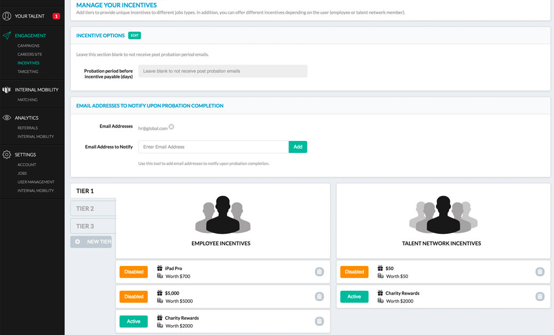The image size is (554, 335).
Task: Click the plus icon on New Tier
Action: click(x=77, y=241)
